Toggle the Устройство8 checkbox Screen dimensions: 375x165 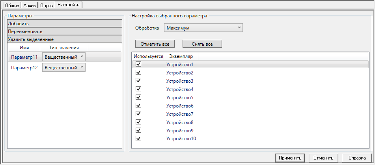[138, 122]
